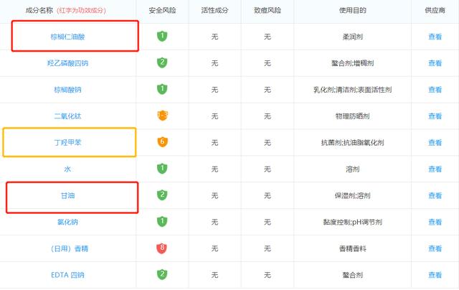The width and height of the screenshot is (459, 290).
Task: Click the 安全风险 column header
Action: pyautogui.click(x=162, y=10)
